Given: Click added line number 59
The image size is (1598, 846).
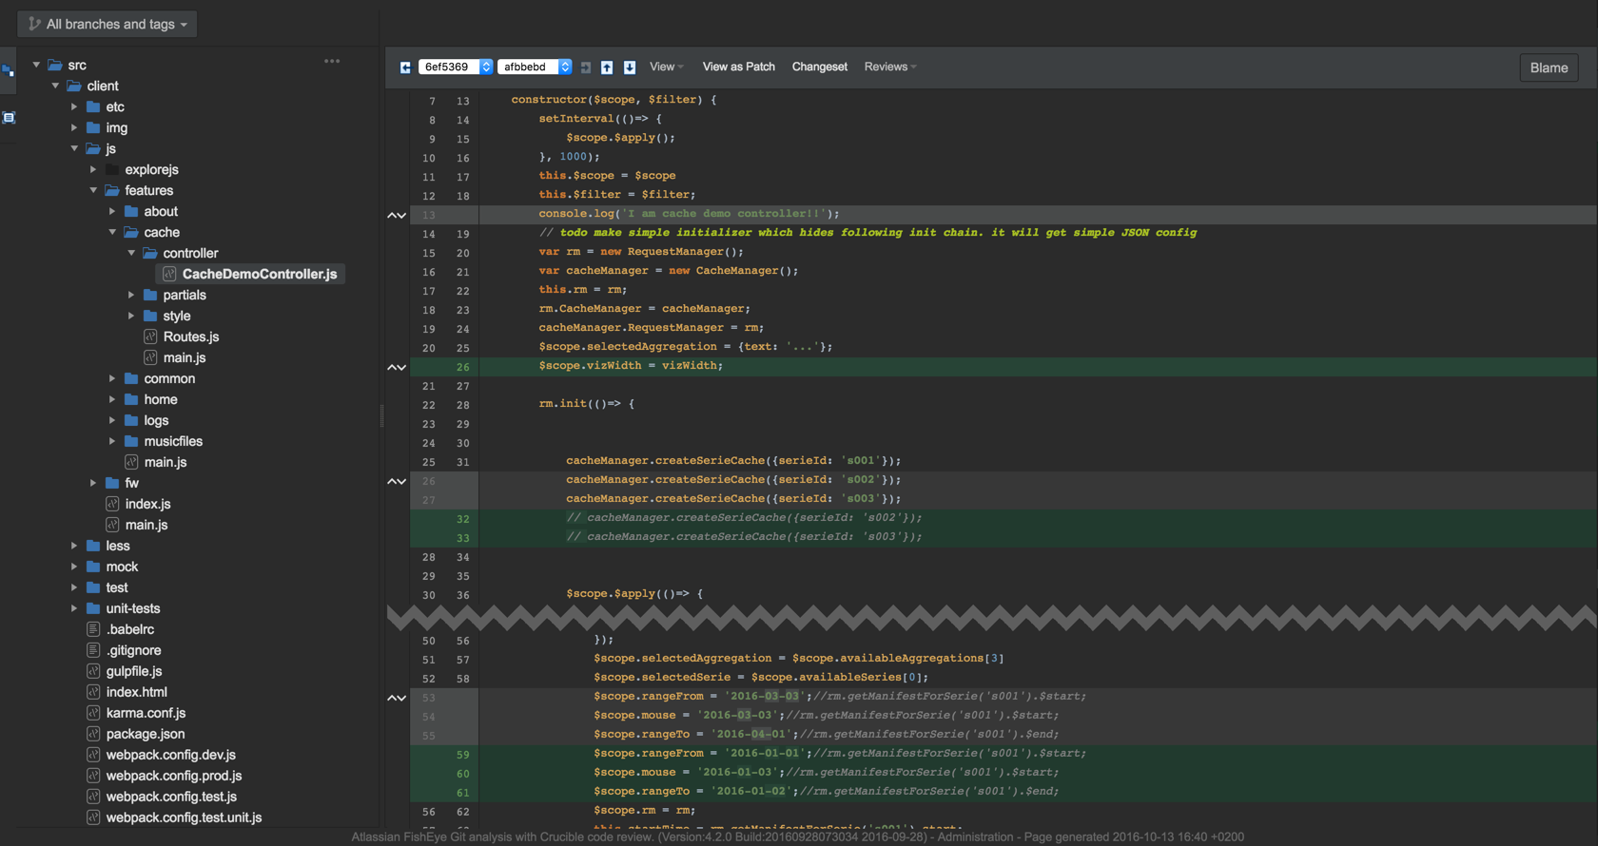Looking at the screenshot, I should coord(462,755).
